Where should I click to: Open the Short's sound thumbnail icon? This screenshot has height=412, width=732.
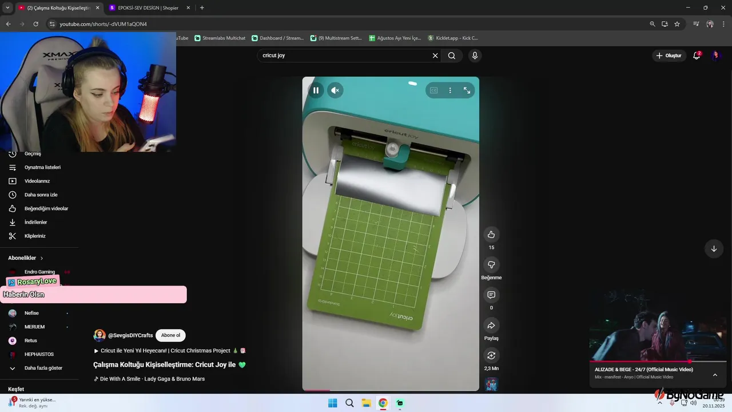click(x=491, y=385)
